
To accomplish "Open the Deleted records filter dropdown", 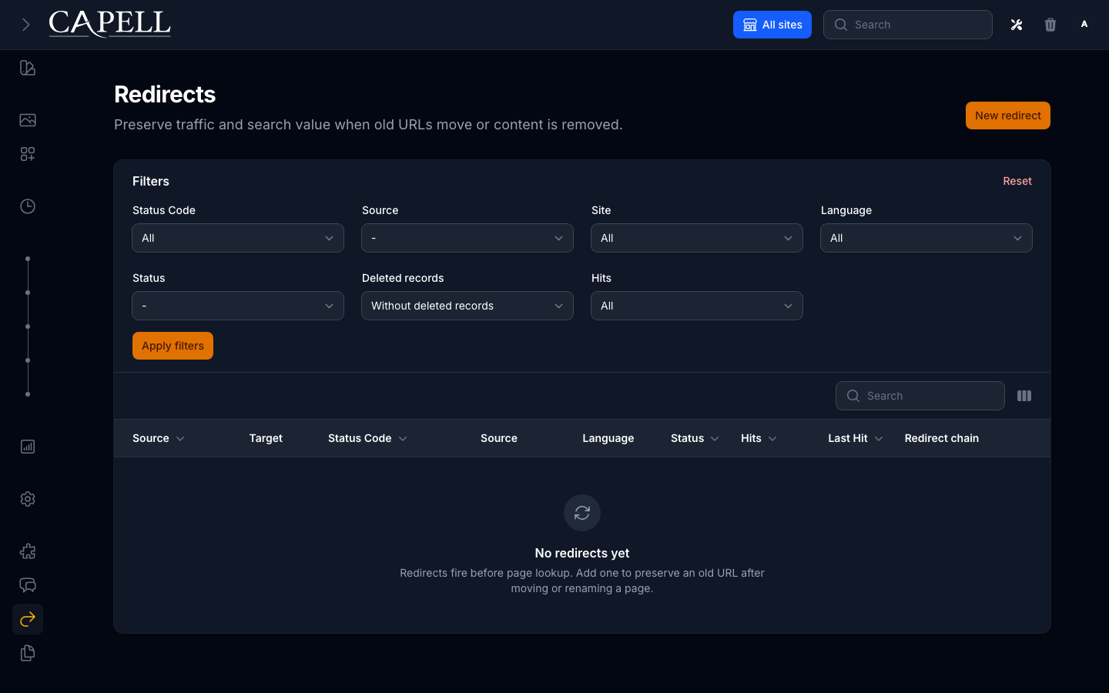I will pyautogui.click(x=467, y=306).
